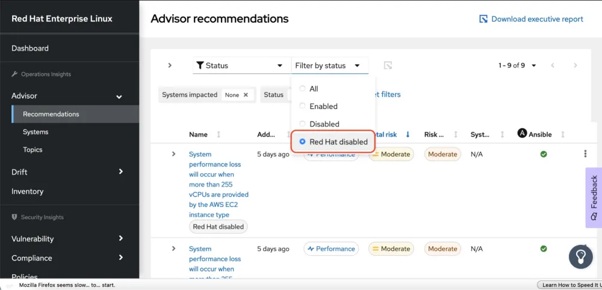The width and height of the screenshot is (602, 290).
Task: Sort by the Ansible column arrows
Action: point(563,135)
